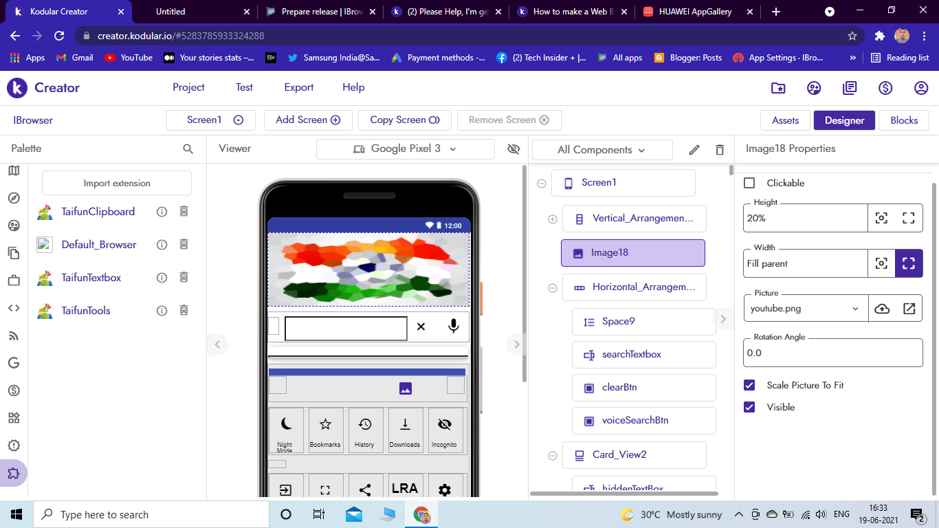Image resolution: width=939 pixels, height=528 pixels.
Task: Uncheck Scale Picture To Fit
Action: 750,385
